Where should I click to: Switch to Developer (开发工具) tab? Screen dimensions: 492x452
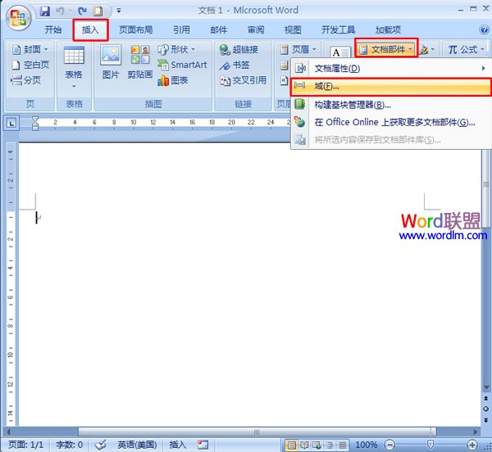pos(338,29)
